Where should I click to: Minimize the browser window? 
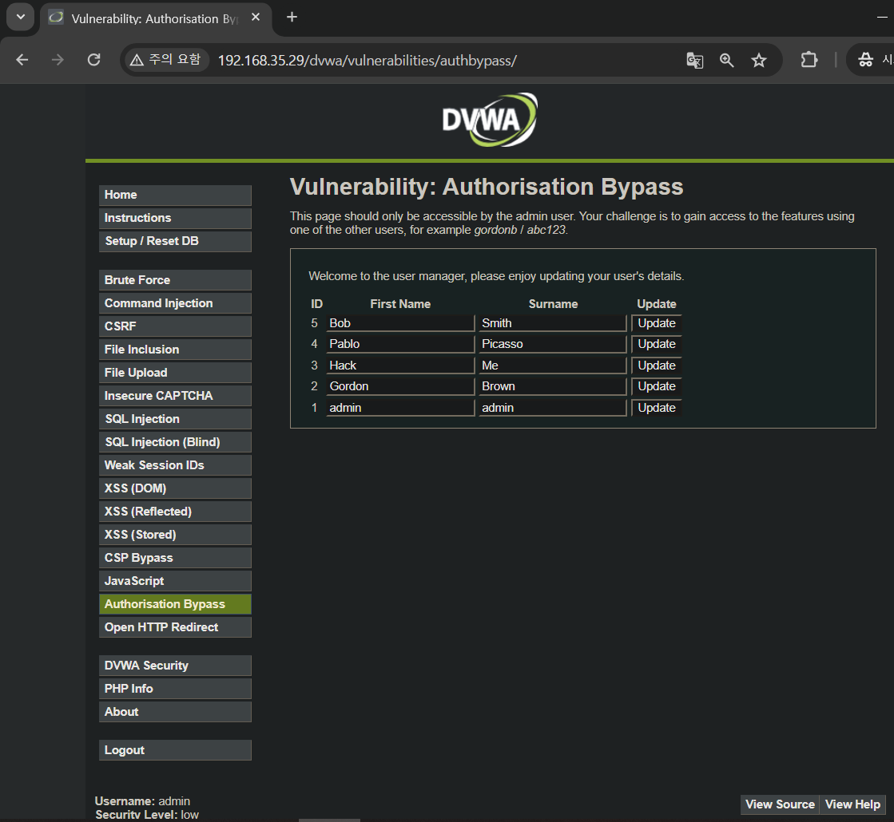click(881, 17)
